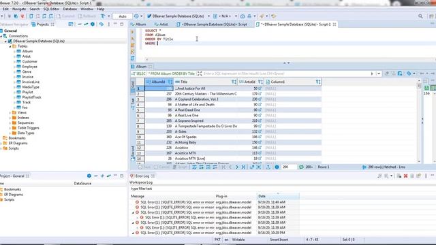Open the SQL Editor menu
The image size is (436, 245).
(52, 9)
